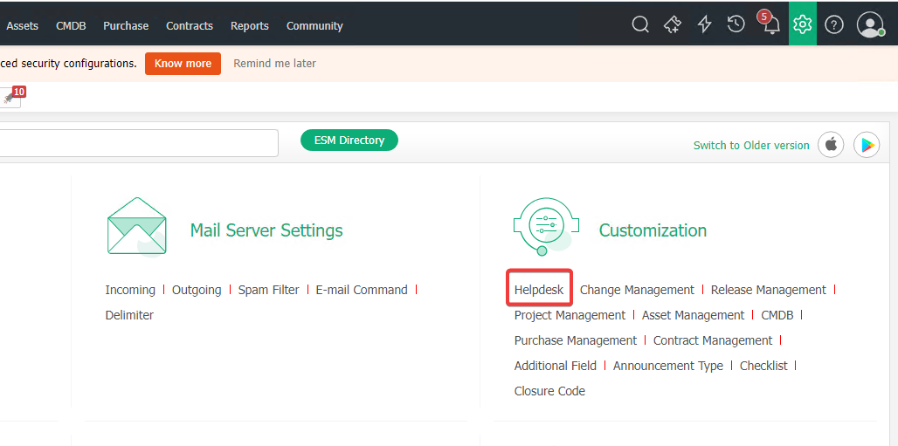
Task: Click the pin icon with 10 badge
Action: [10, 98]
